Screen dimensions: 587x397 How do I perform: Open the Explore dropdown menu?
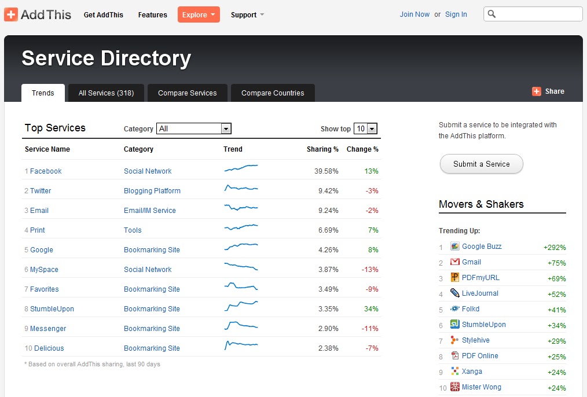[198, 14]
